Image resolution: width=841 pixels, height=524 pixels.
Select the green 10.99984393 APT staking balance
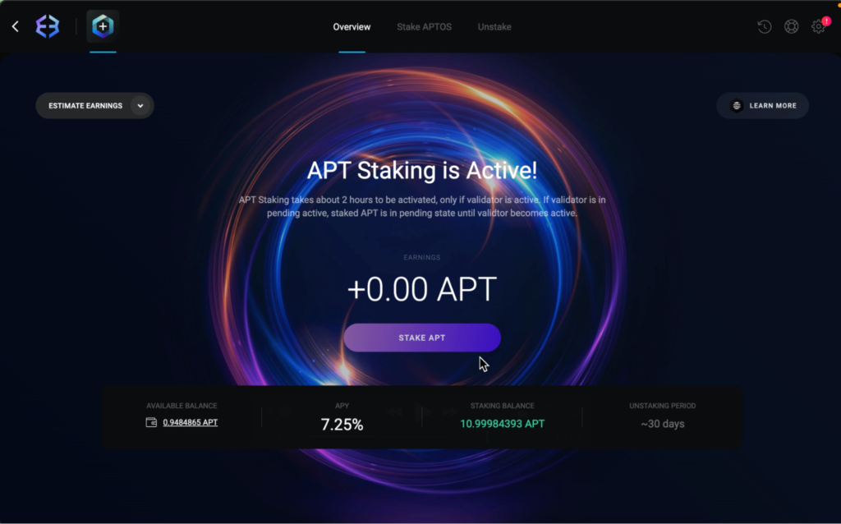(502, 424)
